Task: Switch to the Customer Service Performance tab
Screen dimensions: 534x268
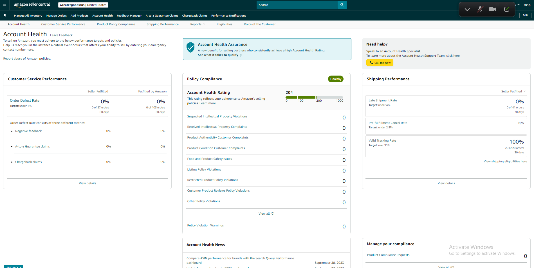Action: (63, 24)
